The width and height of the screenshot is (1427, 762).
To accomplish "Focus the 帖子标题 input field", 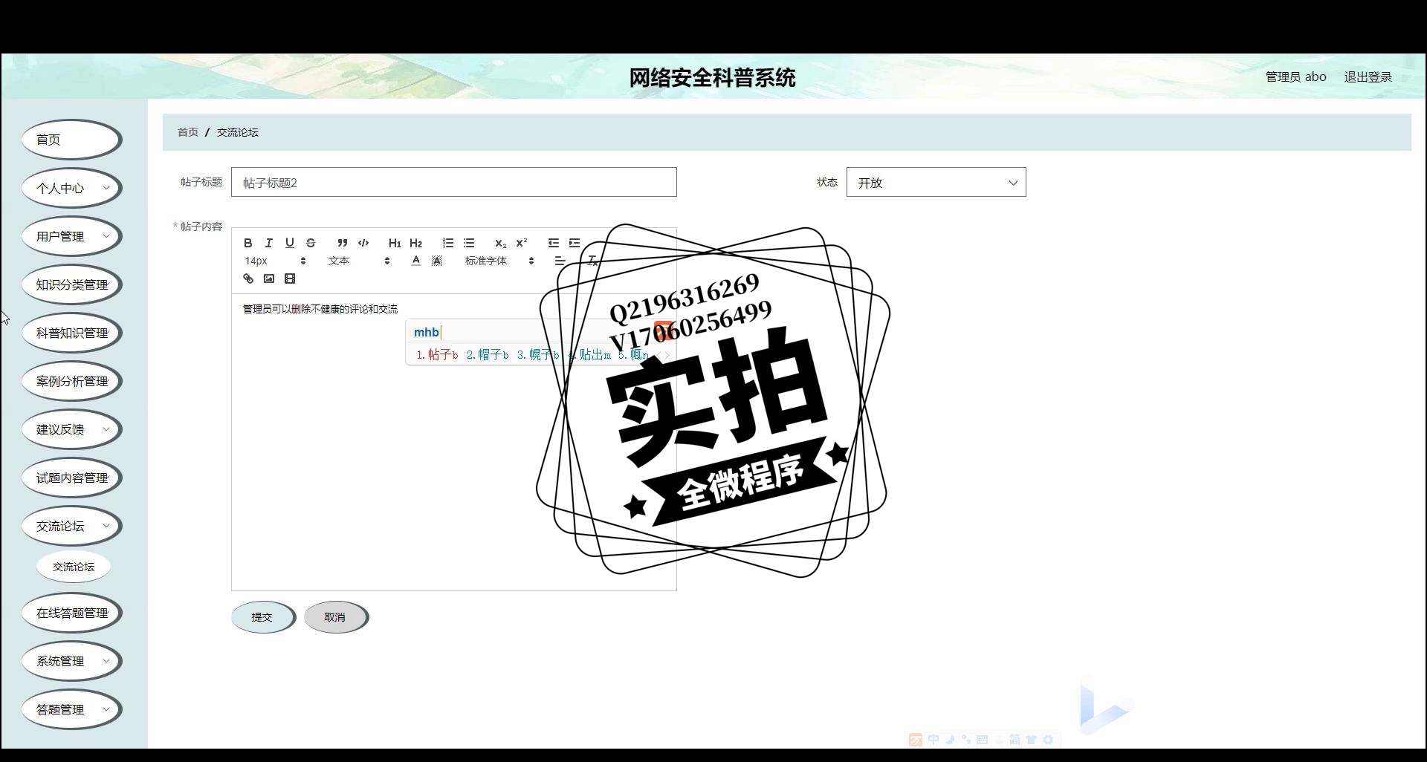I will pos(453,182).
